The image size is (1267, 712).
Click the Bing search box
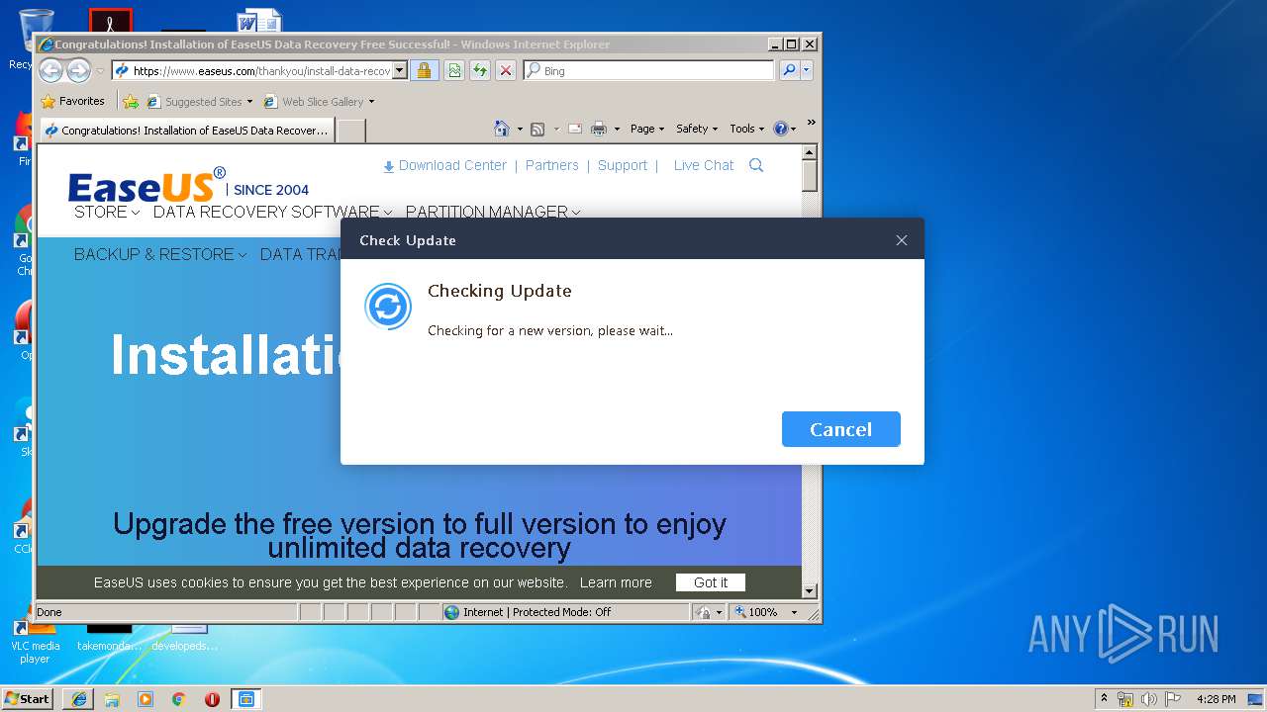tap(649, 70)
